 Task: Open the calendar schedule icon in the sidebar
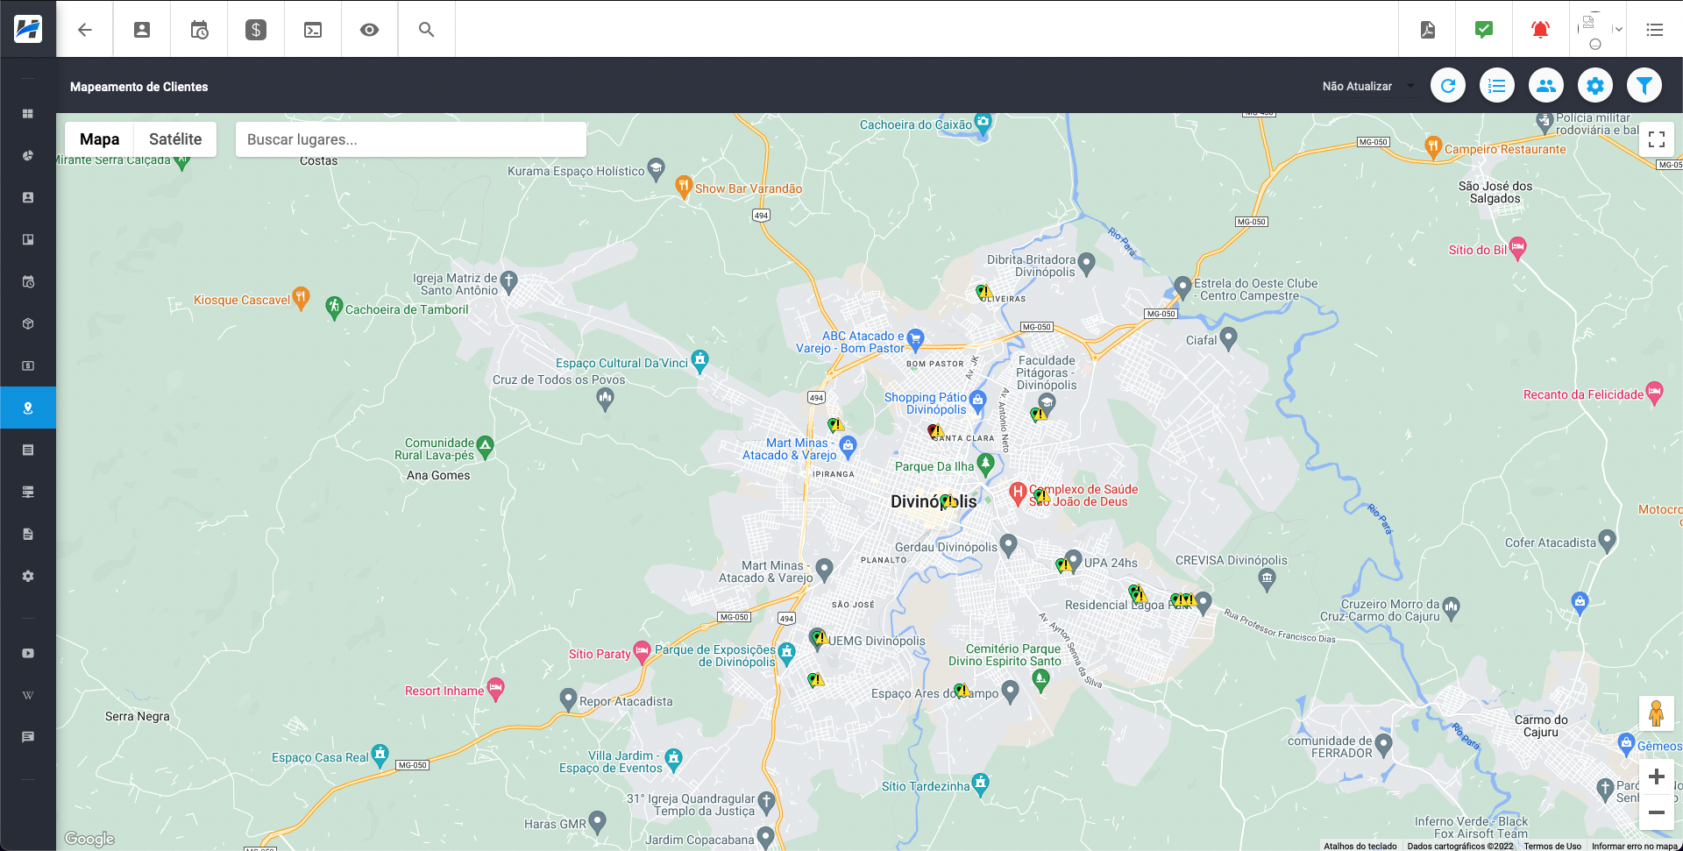(28, 282)
